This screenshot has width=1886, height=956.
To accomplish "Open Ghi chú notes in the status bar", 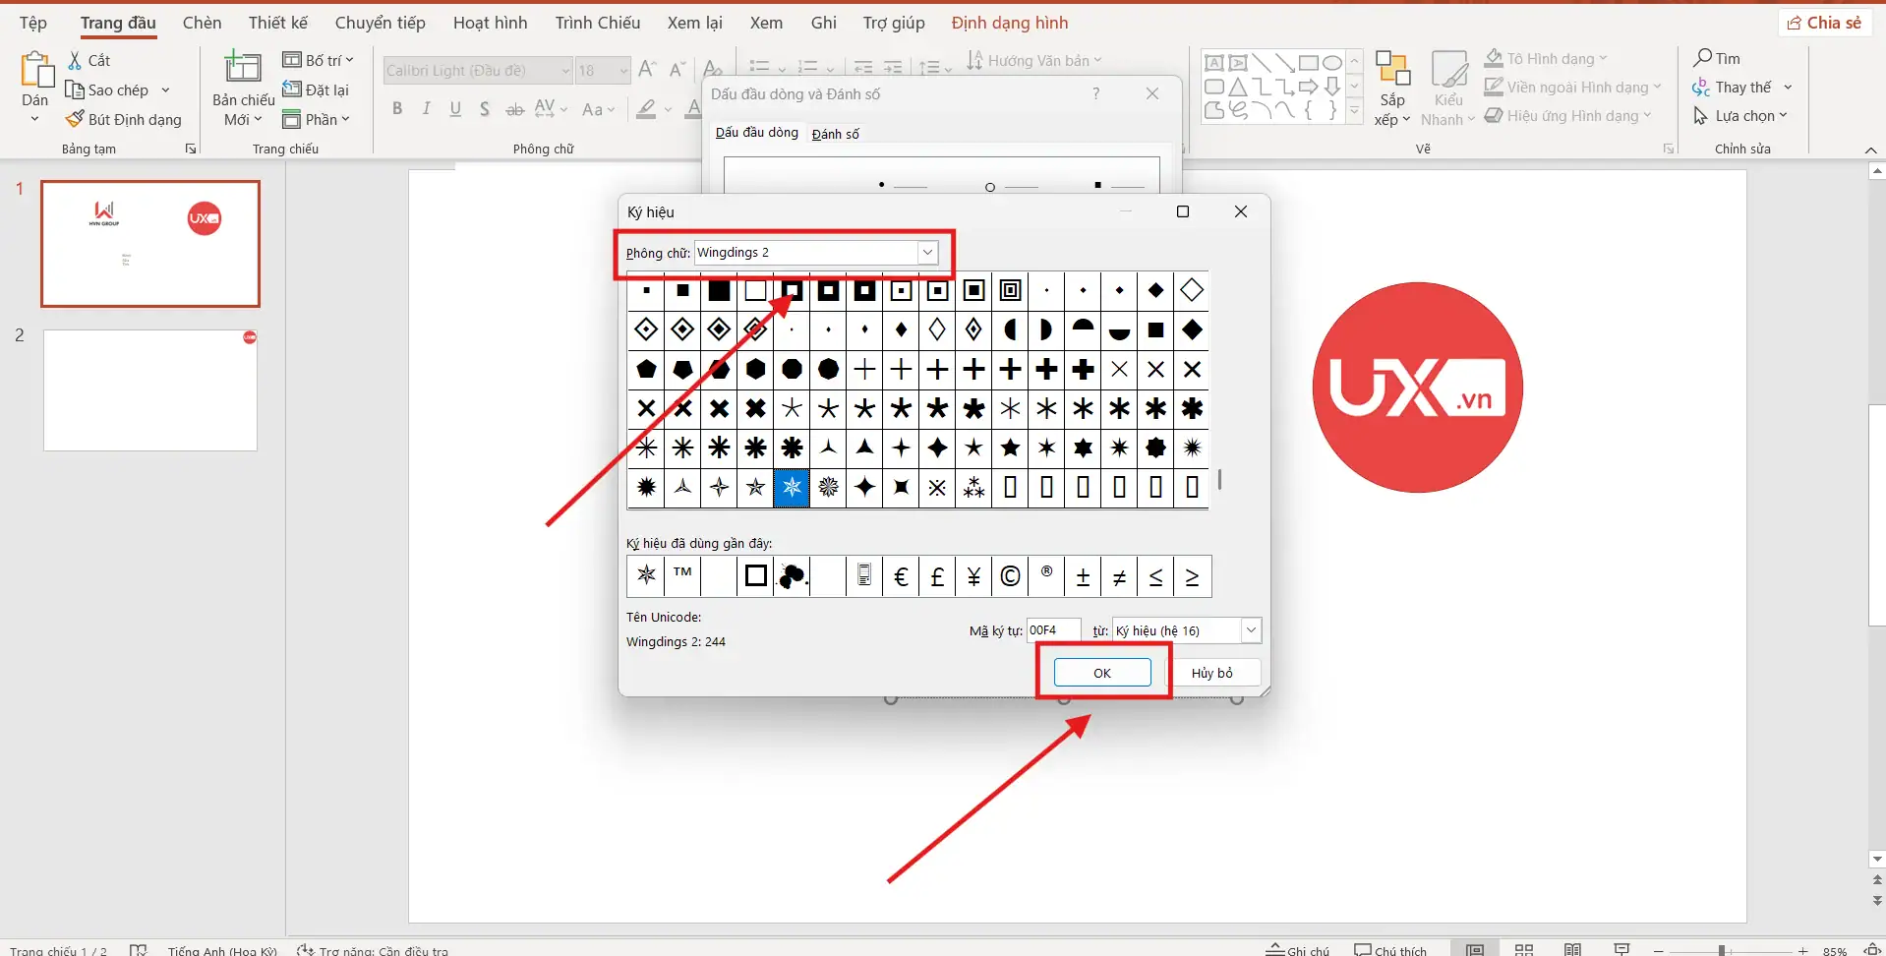I will pyautogui.click(x=1297, y=950).
